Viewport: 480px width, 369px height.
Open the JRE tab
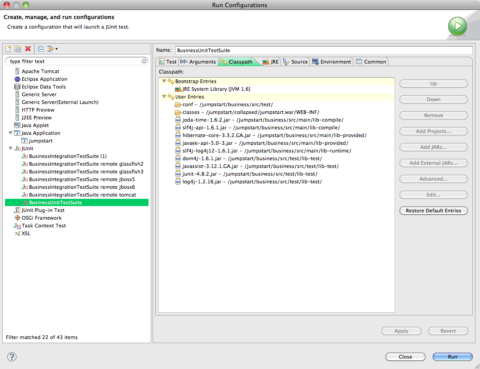pyautogui.click(x=271, y=62)
